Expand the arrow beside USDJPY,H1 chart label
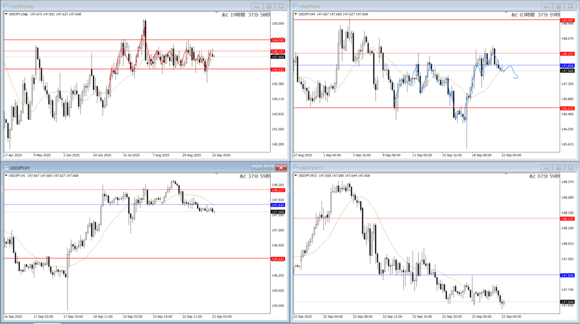 pos(6,176)
